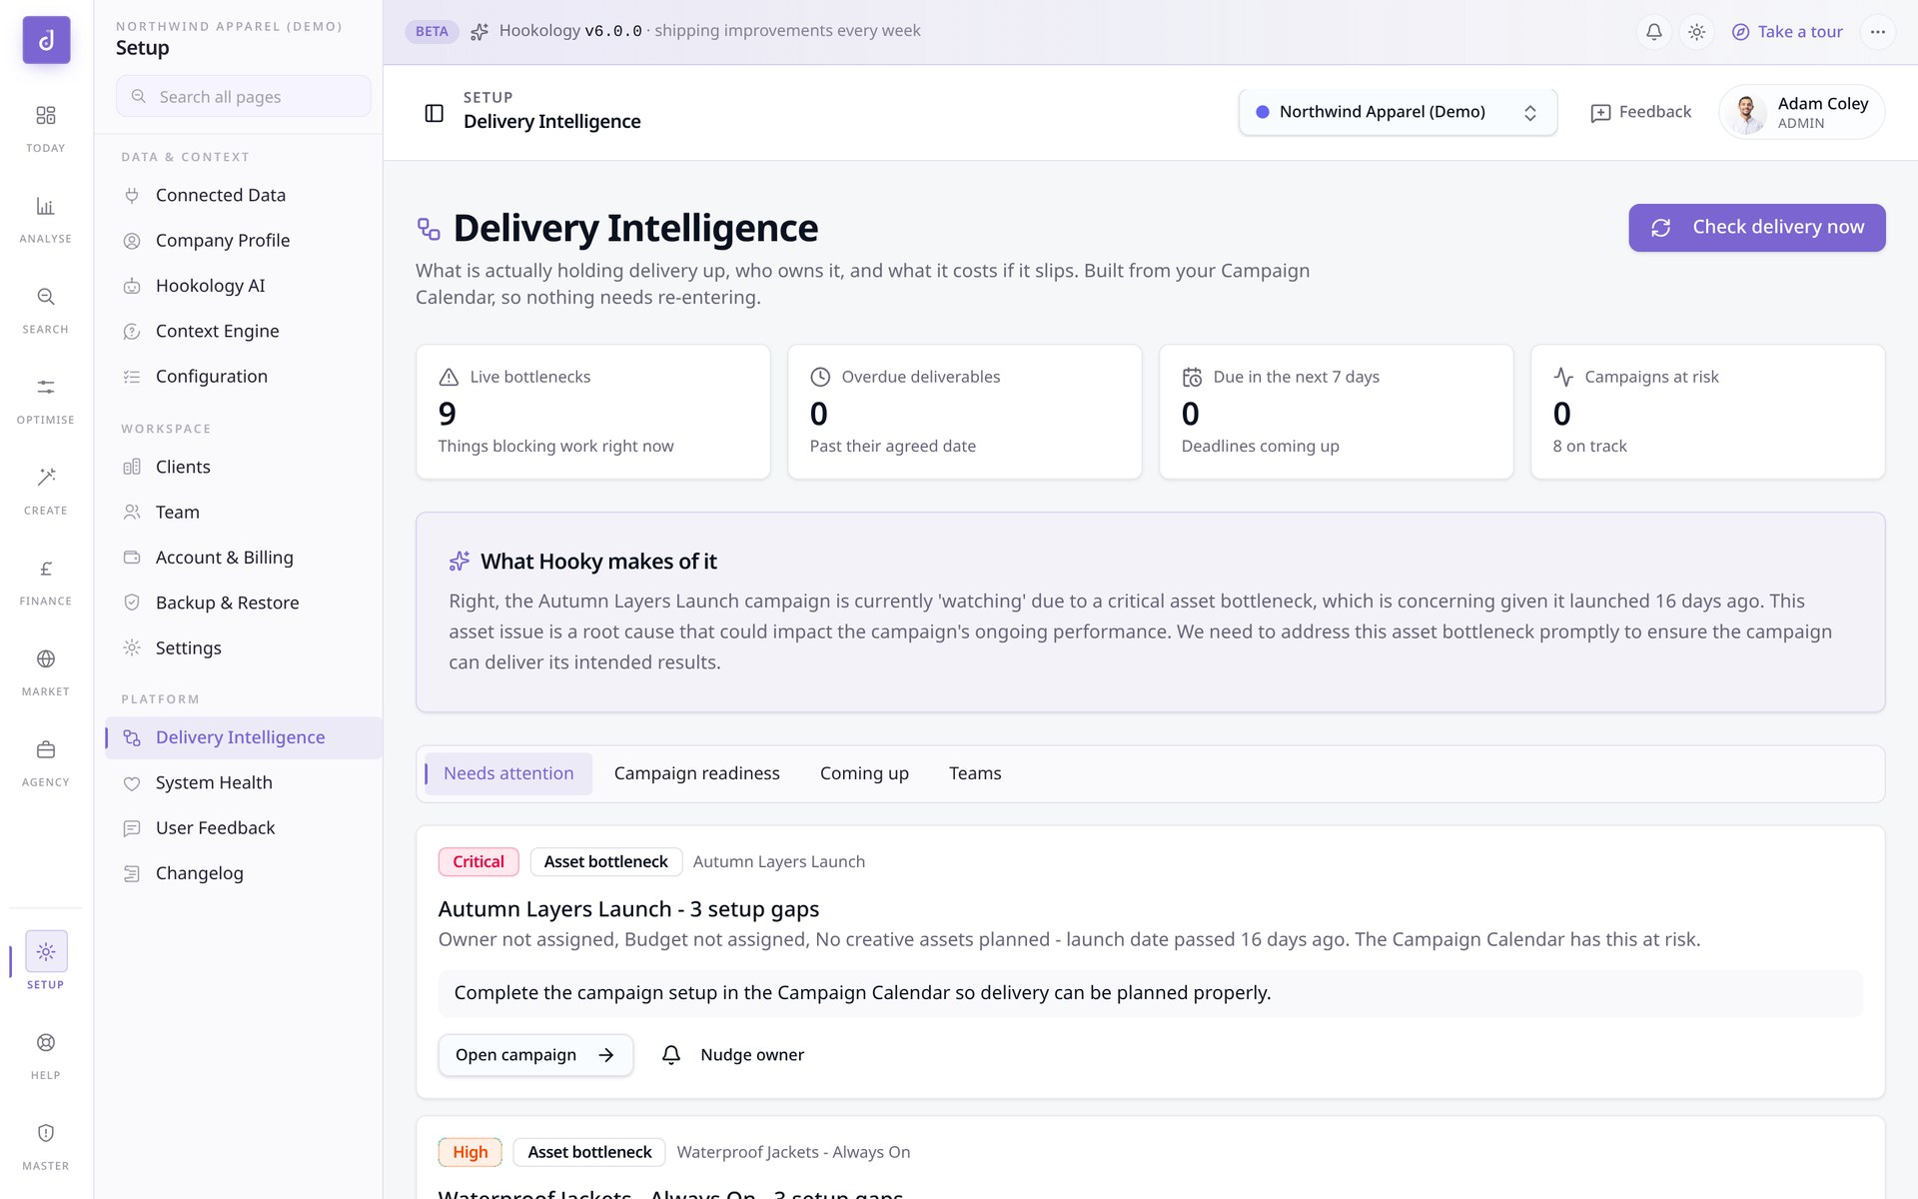Click the Feedback speech bubble icon
Screen dimensions: 1918x1199
[x=1600, y=113]
